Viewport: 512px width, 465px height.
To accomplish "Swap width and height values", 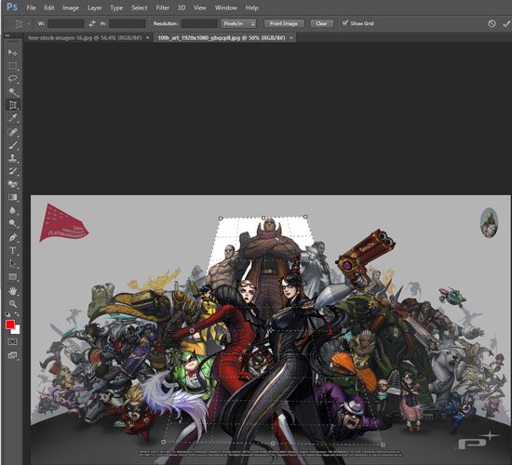I will pos(92,23).
